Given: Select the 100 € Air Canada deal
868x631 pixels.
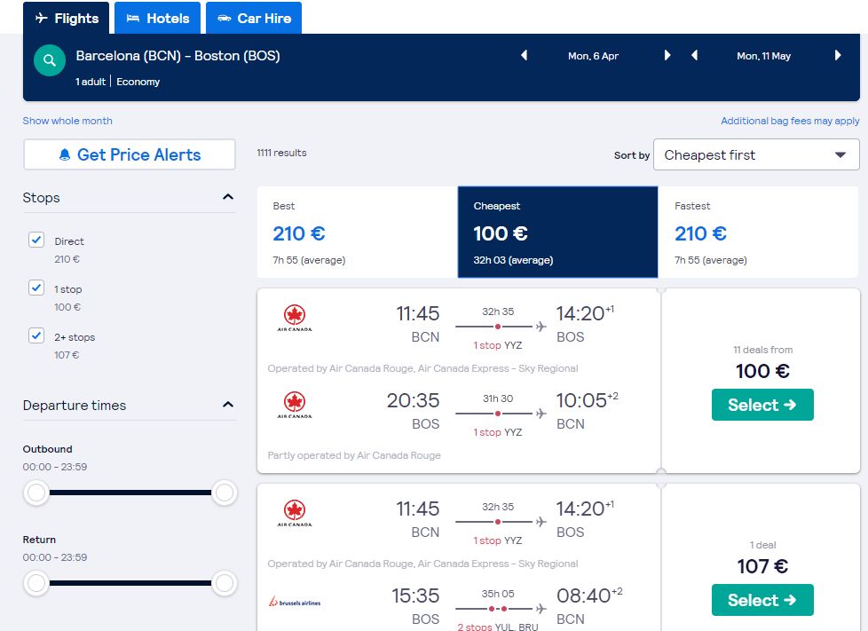Looking at the screenshot, I should click(x=762, y=405).
